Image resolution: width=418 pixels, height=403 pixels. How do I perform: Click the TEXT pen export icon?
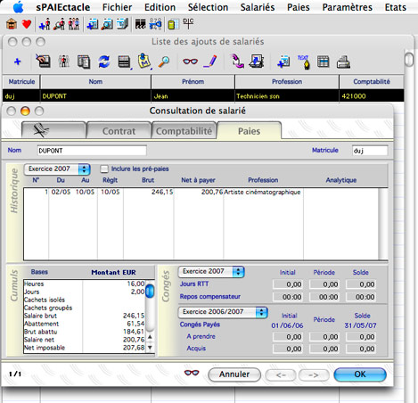[304, 62]
